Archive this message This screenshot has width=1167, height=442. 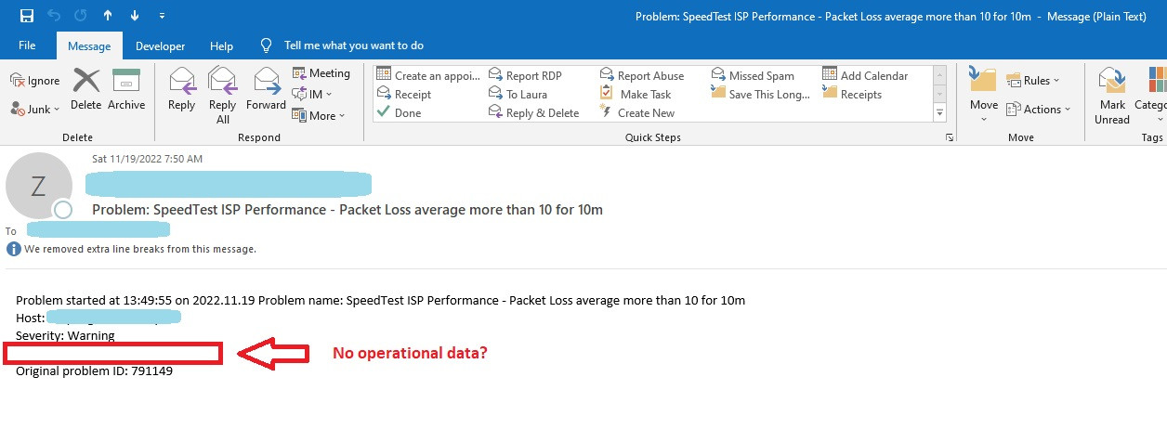[x=126, y=89]
